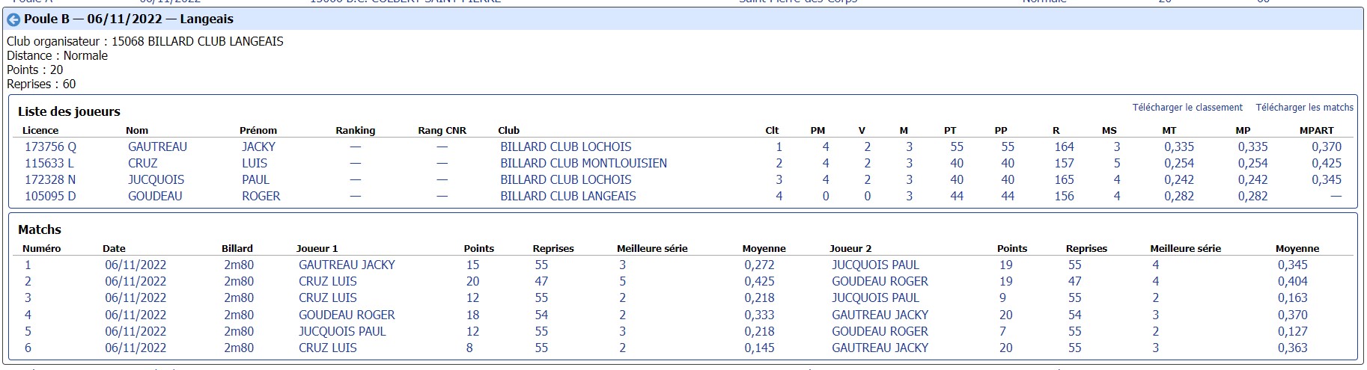Click GOUDEAU ROGER as Joueur 1 in match 4
Screen dimensions: 1367x370
347,315
